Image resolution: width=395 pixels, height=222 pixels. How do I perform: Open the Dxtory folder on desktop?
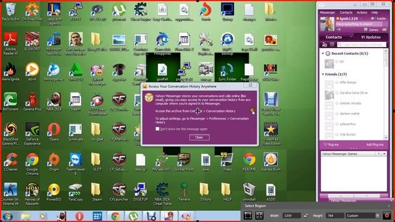coord(206,192)
